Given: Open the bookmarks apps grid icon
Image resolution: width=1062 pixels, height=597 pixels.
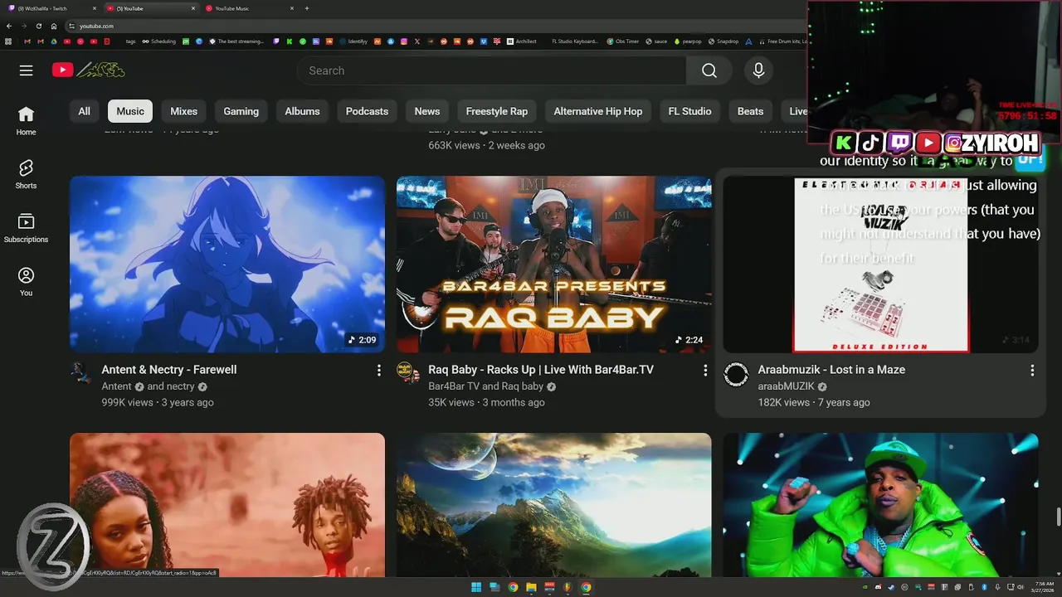Looking at the screenshot, I should click(x=7, y=41).
